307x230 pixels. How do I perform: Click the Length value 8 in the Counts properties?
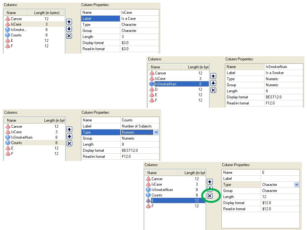pyautogui.click(x=140, y=144)
